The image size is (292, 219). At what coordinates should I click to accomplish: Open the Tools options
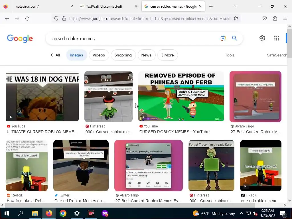(230, 55)
